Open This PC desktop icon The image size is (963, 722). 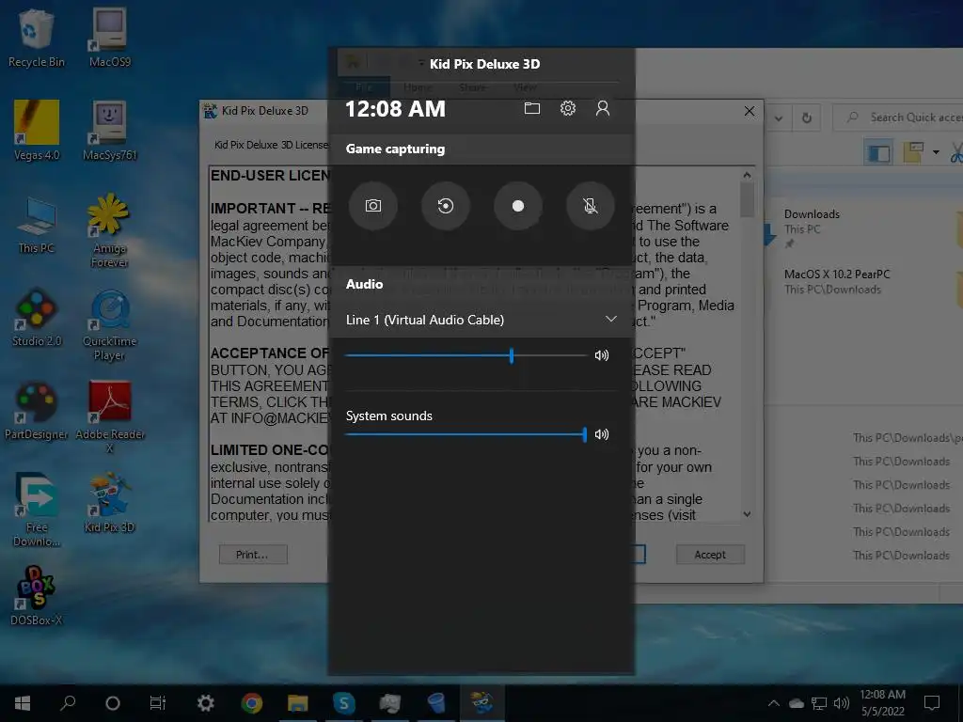[37, 225]
